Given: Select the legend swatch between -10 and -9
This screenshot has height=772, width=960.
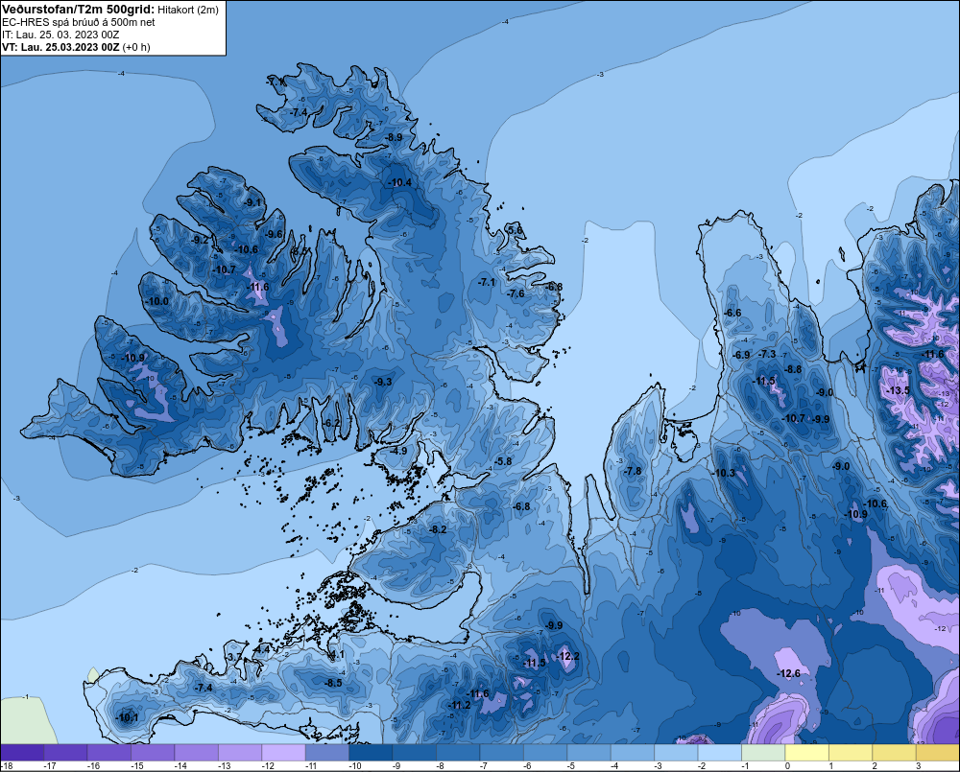Looking at the screenshot, I should coord(371,752).
